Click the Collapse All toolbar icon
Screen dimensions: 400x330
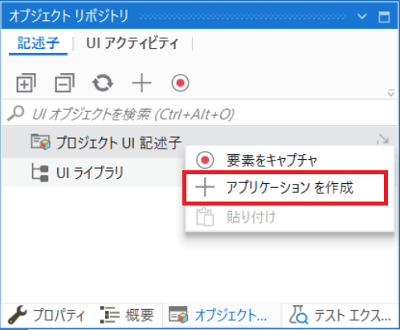click(x=64, y=83)
